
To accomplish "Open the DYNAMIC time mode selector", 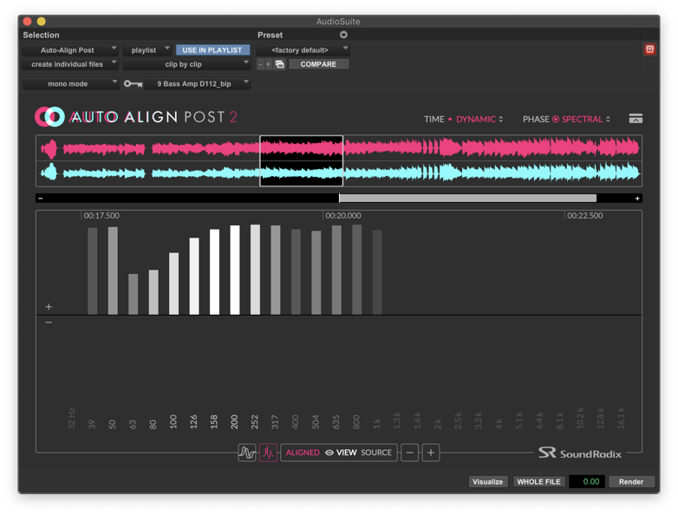I will click(479, 119).
